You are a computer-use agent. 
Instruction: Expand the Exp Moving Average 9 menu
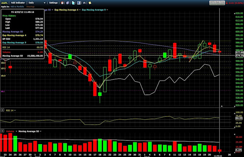click(x=107, y=10)
